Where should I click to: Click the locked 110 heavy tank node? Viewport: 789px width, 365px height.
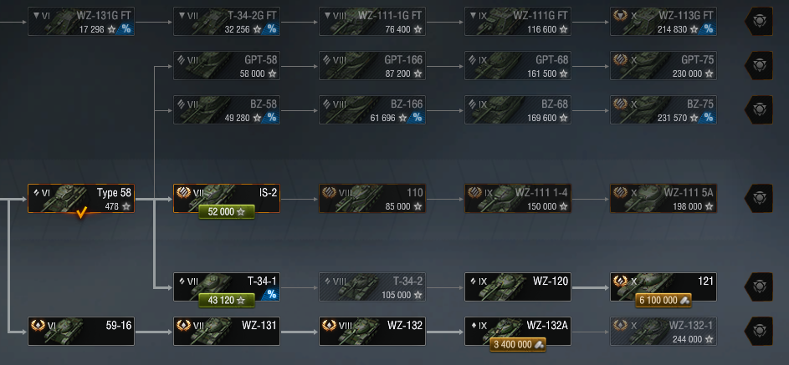[372, 198]
